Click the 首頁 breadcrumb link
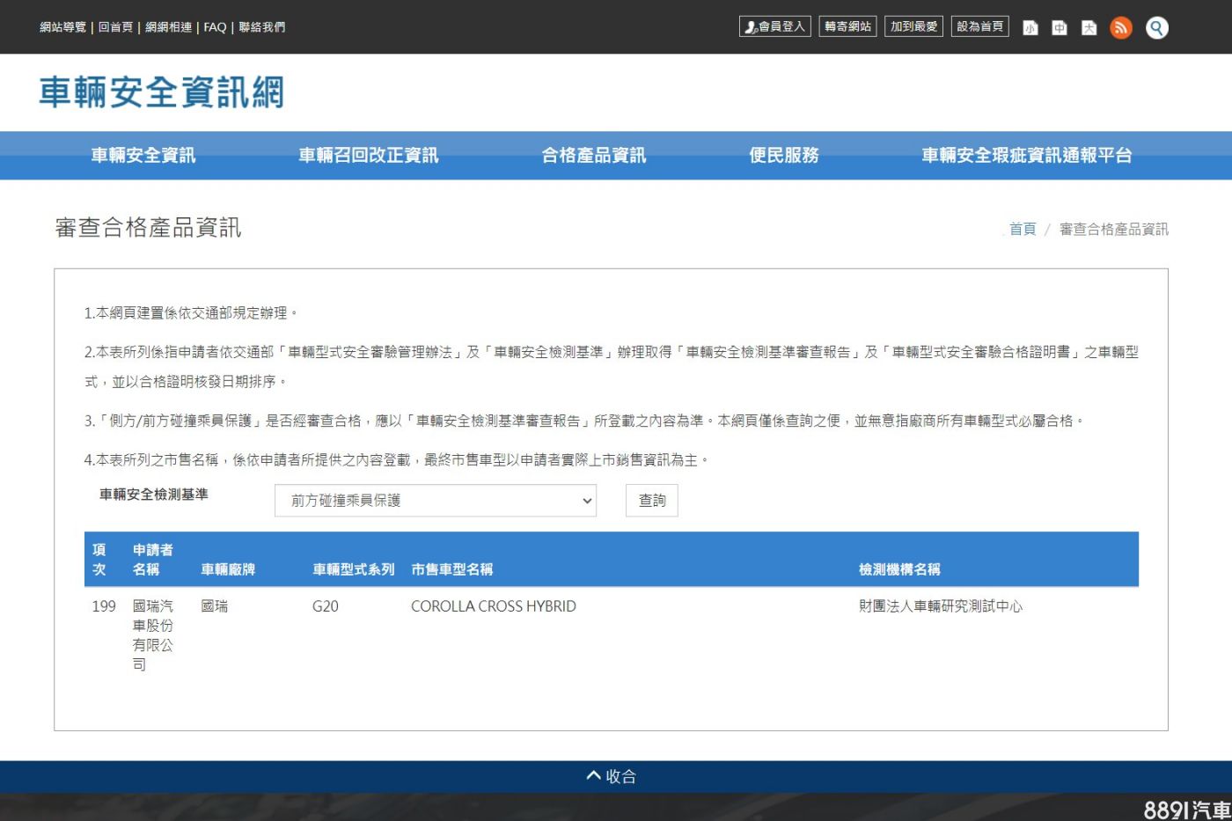This screenshot has height=821, width=1232. pyautogui.click(x=1022, y=229)
